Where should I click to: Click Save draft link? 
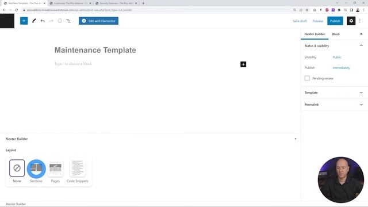(300, 21)
